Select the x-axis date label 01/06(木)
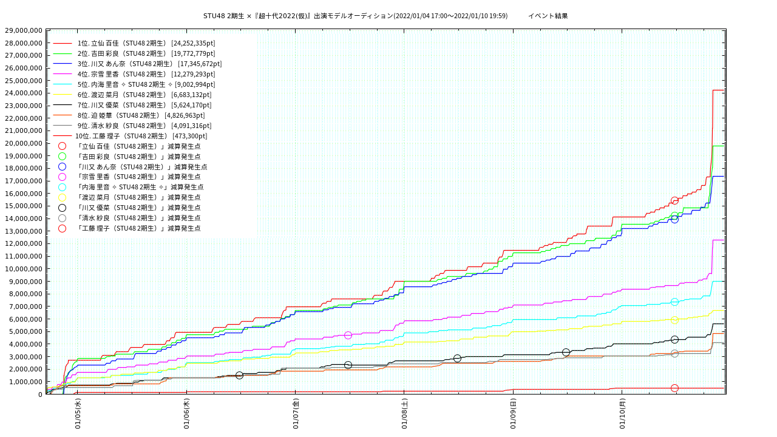Screen dimensions: 777x437 tap(187, 413)
